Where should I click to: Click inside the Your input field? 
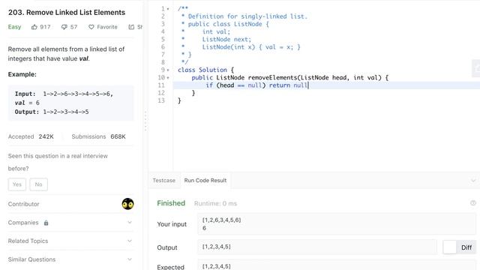coord(337,224)
